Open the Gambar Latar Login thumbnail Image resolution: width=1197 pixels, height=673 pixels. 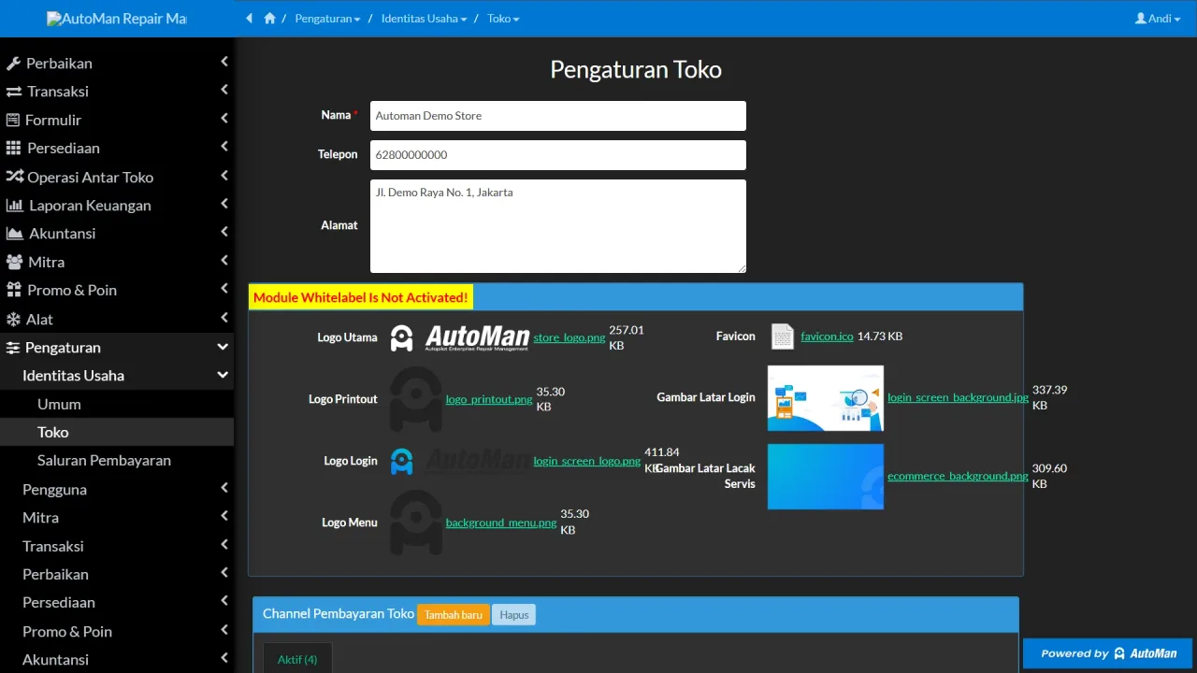click(x=826, y=398)
